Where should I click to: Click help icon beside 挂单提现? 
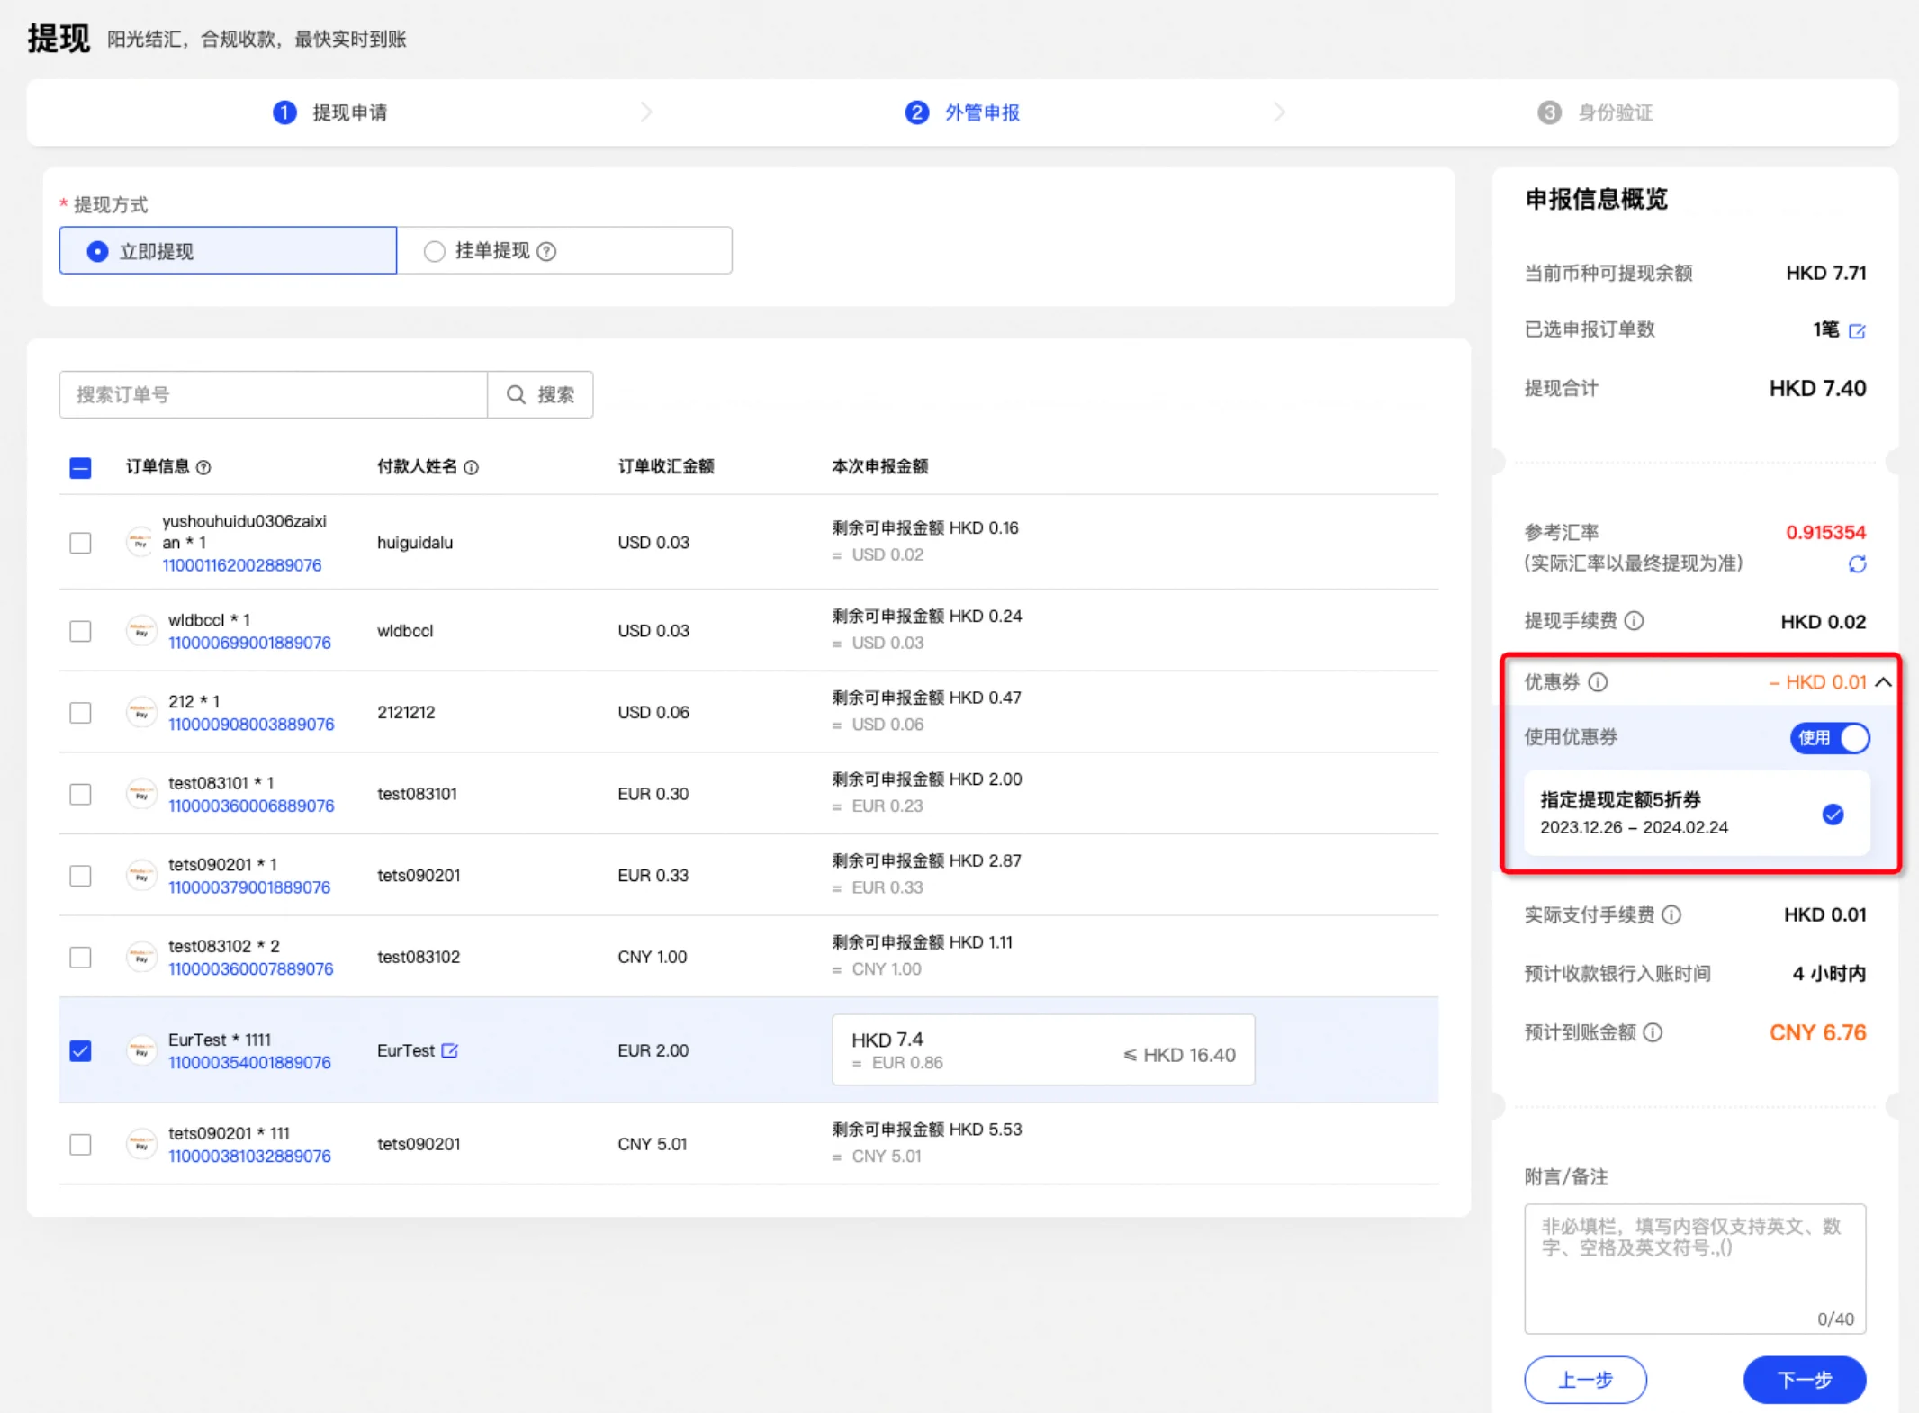[x=546, y=252]
